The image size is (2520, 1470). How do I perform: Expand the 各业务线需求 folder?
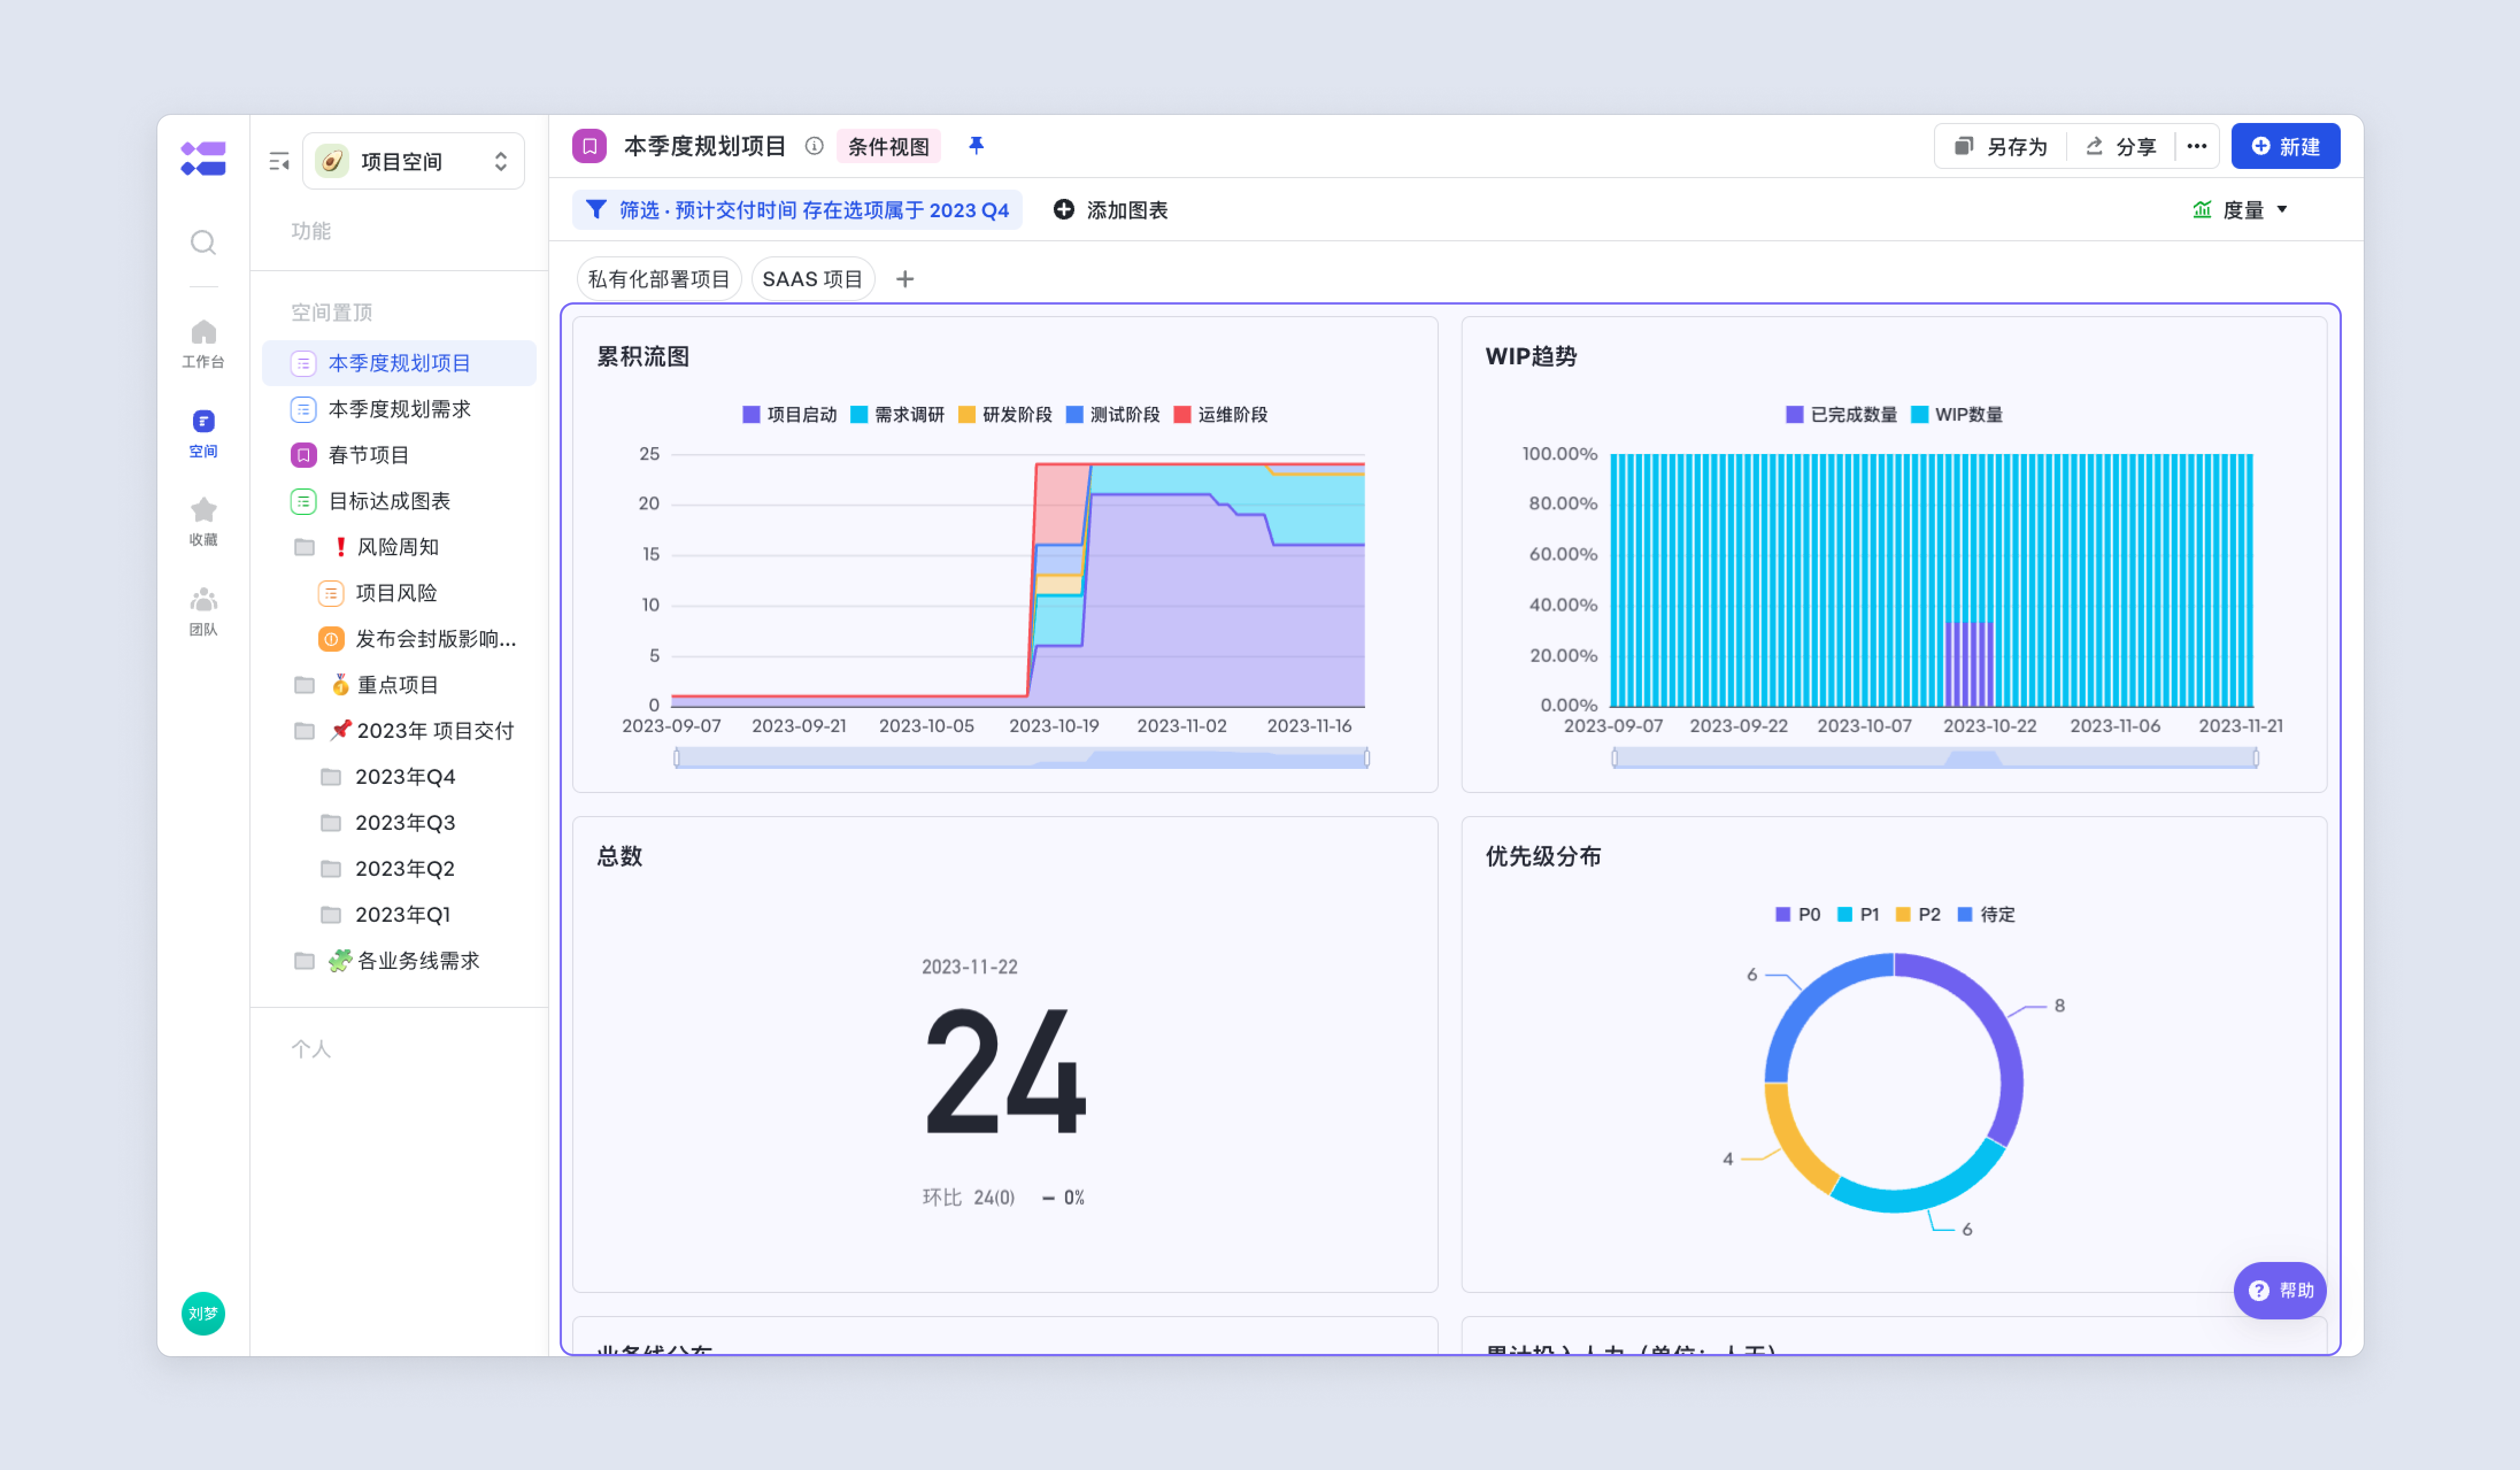304,961
